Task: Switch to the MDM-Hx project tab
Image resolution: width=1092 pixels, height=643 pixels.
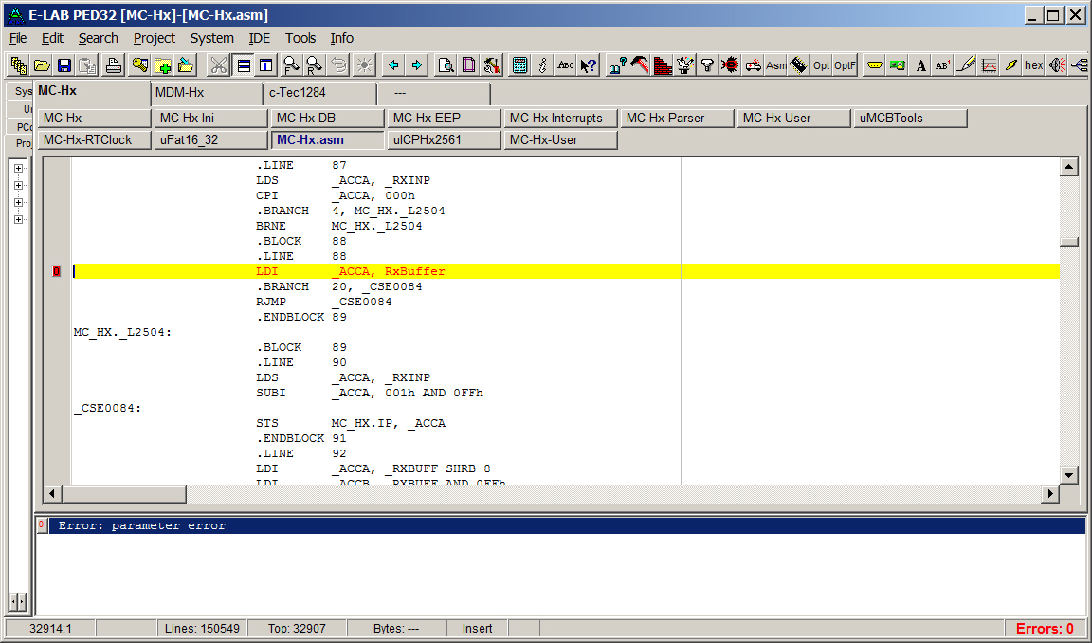Action: [x=207, y=93]
